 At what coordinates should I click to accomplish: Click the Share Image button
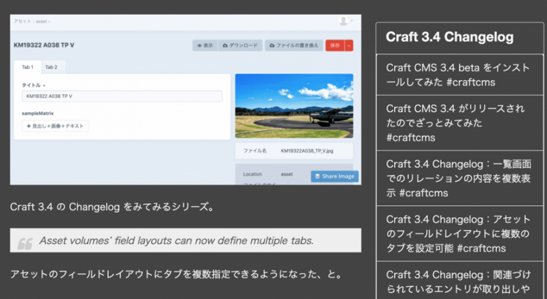(335, 177)
